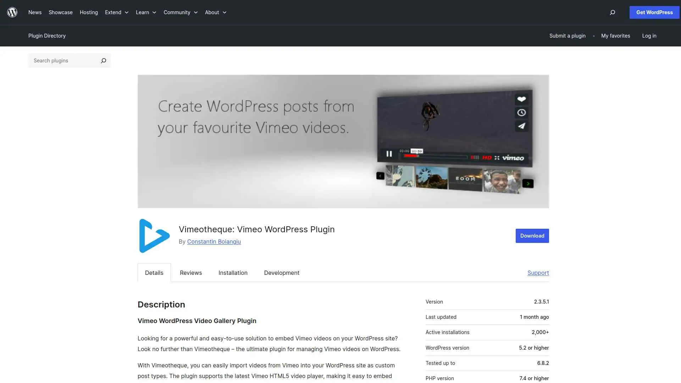681x383 pixels.
Task: Switch to the Reviews tab
Action: point(190,273)
